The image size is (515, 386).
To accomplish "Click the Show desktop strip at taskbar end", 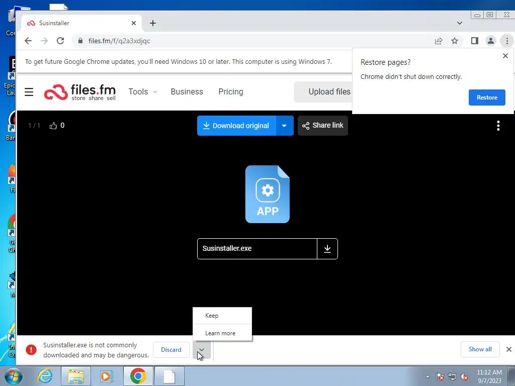I will (511, 376).
